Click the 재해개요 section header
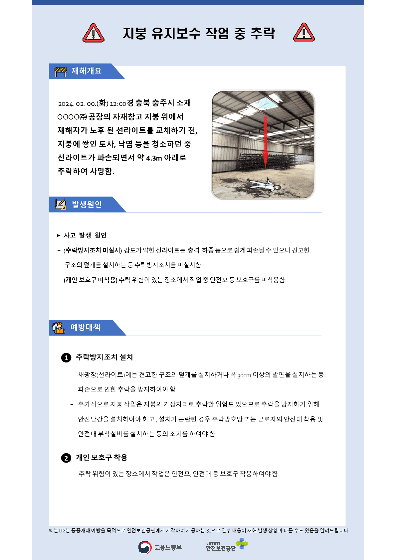Screen dimensions: 396x560 click(87, 71)
